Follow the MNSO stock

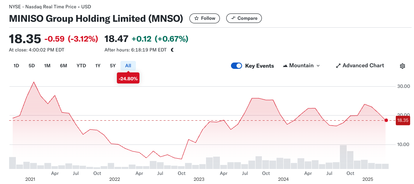click(205, 19)
